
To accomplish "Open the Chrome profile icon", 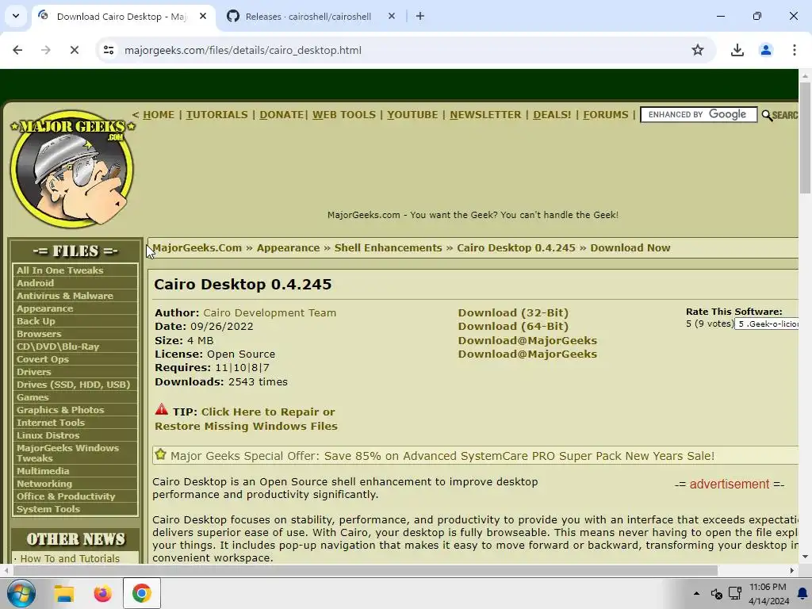I will pyautogui.click(x=765, y=50).
